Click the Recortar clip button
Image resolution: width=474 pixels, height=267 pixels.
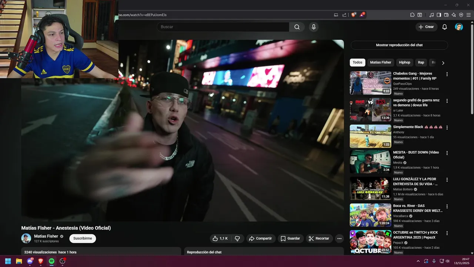(319, 238)
